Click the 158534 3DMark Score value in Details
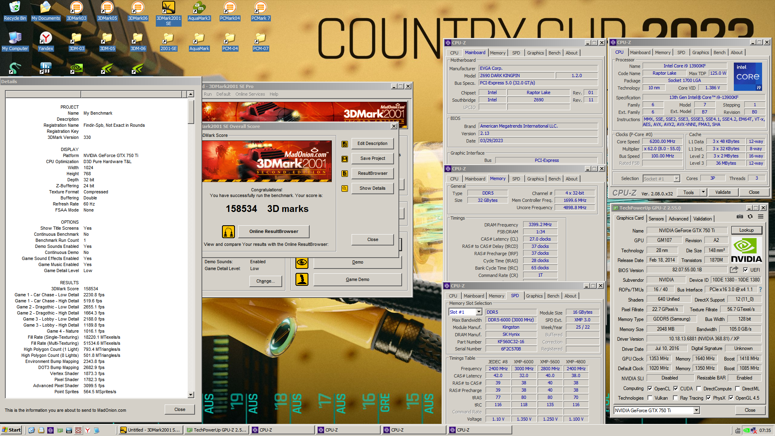The height and width of the screenshot is (436, 775). [x=90, y=289]
